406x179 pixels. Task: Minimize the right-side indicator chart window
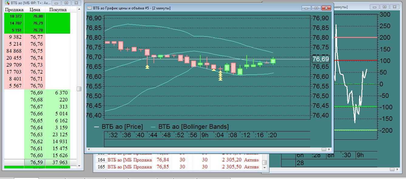pyautogui.click(x=375, y=6)
